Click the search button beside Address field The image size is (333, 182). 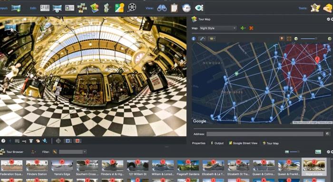tap(327, 134)
